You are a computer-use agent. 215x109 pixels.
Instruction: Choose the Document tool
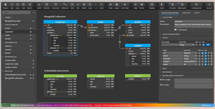[x=56, y=6]
